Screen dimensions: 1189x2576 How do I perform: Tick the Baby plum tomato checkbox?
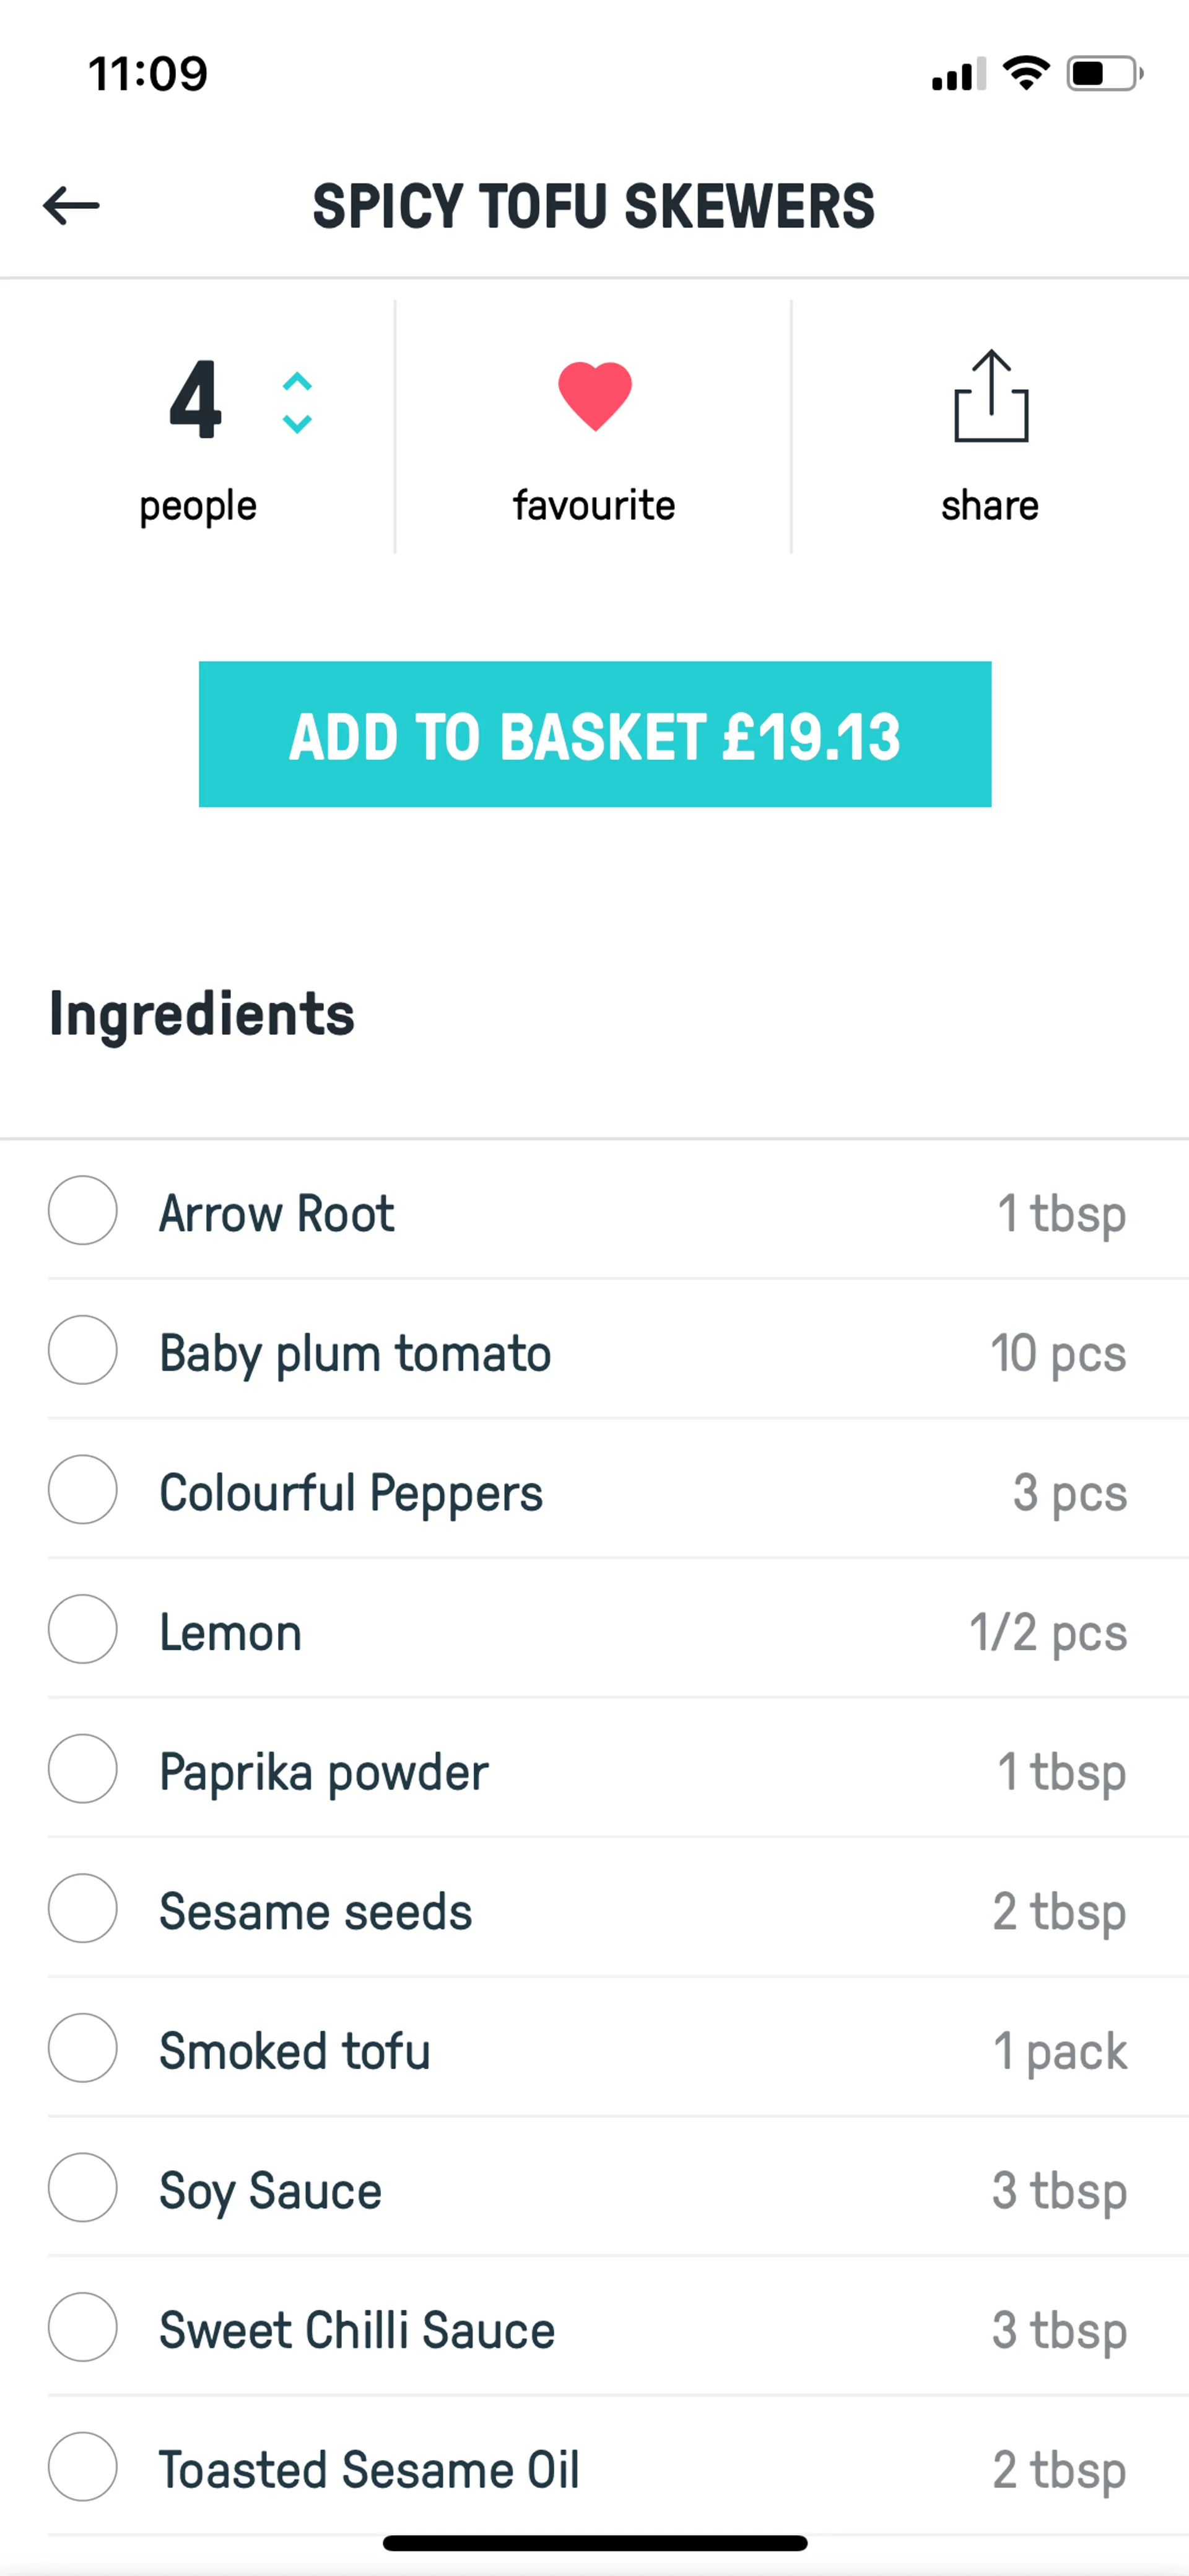tap(83, 1351)
